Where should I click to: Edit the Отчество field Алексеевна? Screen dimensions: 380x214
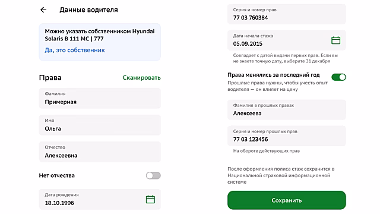coord(100,152)
